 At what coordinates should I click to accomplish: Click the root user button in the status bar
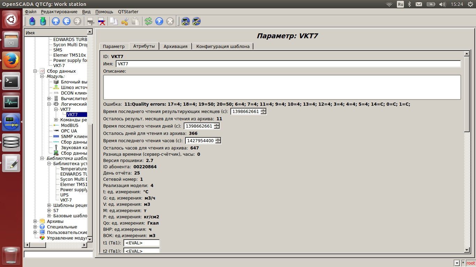point(470,263)
